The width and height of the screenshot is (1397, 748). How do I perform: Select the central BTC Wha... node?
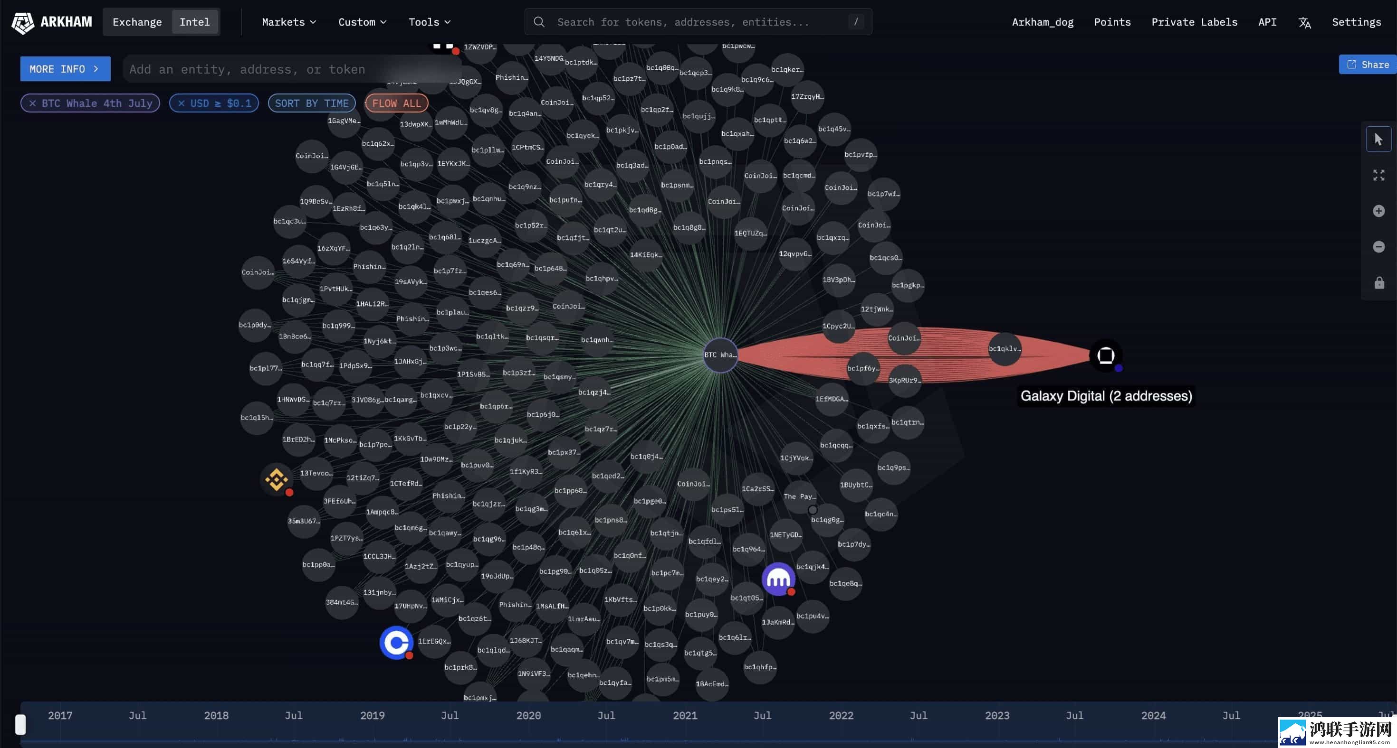pos(720,355)
